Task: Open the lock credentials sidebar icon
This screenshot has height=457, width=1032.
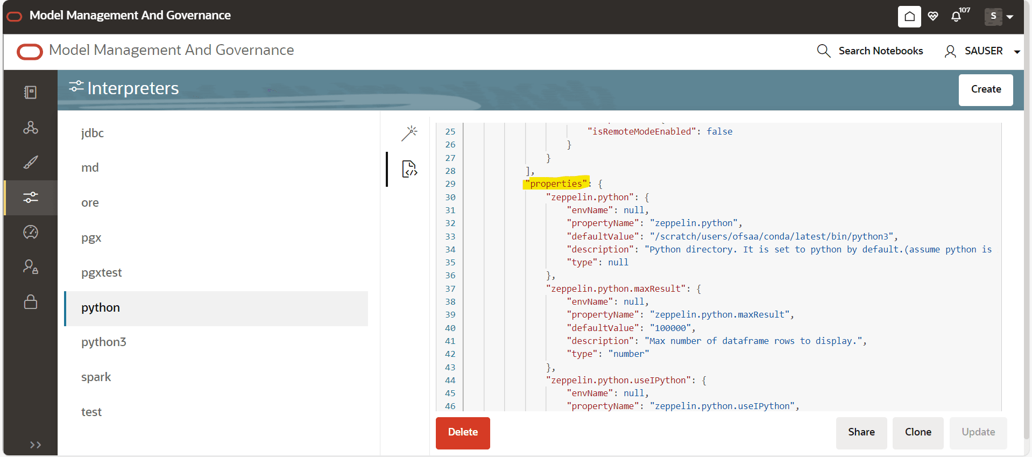Action: pos(31,301)
